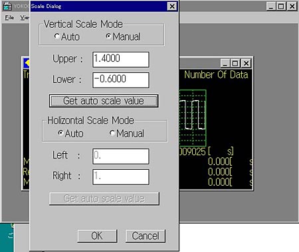This screenshot has width=299, height=252.
Task: Maximize the inner waveform child window
Action: [235, 64]
